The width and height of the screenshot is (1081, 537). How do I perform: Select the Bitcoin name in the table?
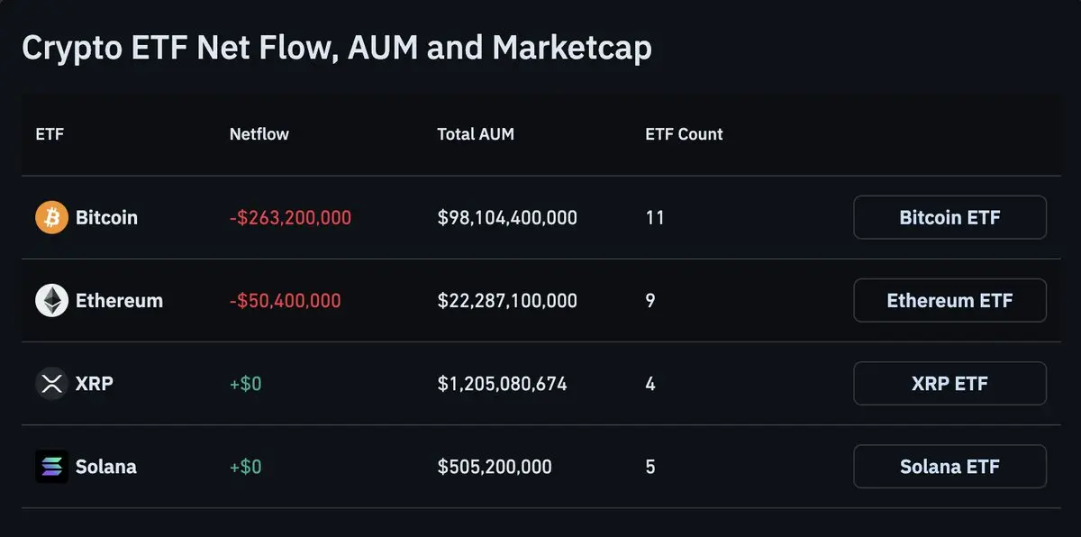106,218
